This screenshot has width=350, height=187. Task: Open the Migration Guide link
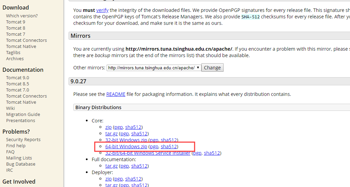(23, 115)
